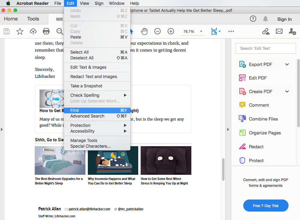The width and height of the screenshot is (300, 220).
Task: Click the share link icon
Action: pos(266,31)
